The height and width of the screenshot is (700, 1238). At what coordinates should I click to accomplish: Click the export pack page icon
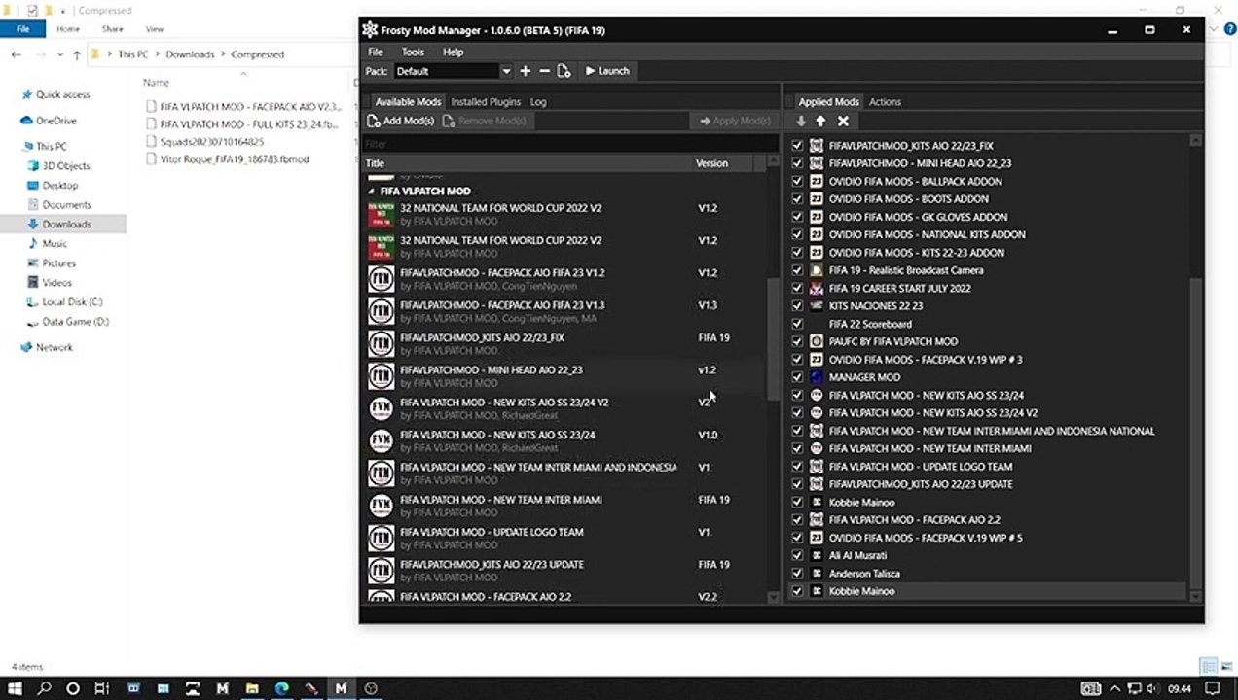[564, 71]
